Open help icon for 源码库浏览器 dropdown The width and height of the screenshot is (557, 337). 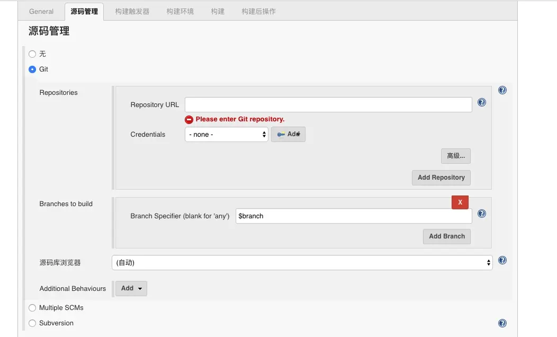pyautogui.click(x=502, y=260)
